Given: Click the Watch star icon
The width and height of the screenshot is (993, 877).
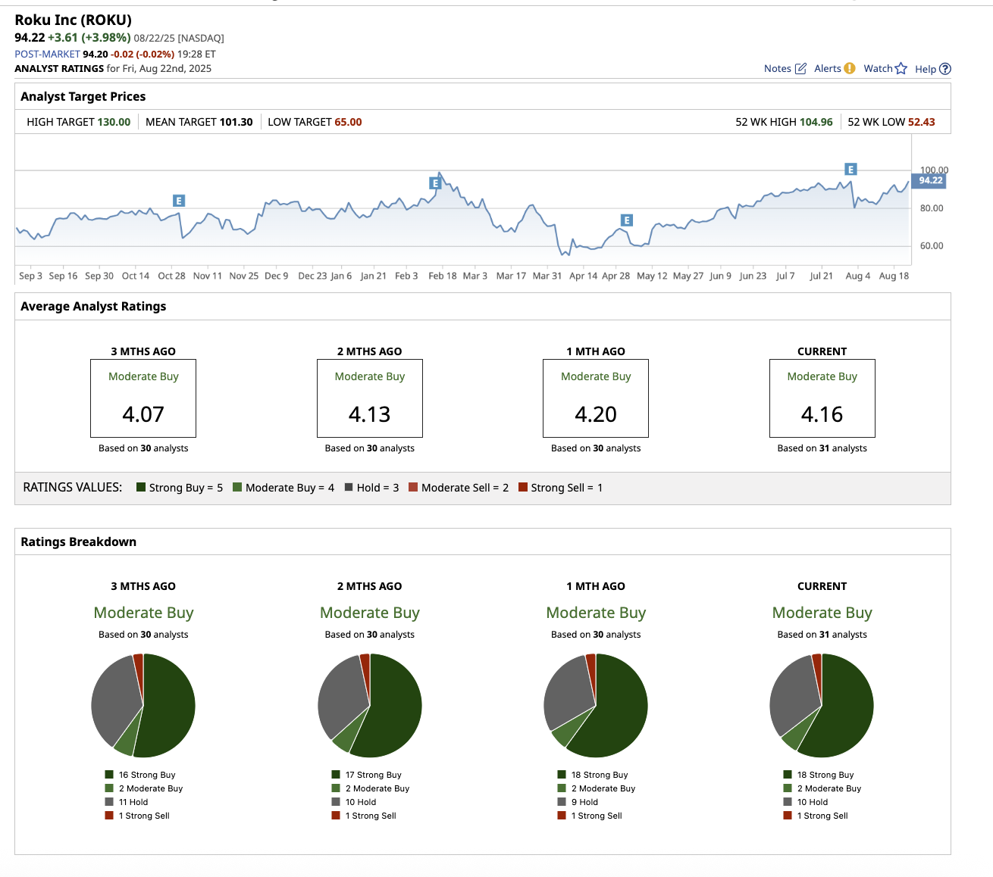Looking at the screenshot, I should coord(901,68).
